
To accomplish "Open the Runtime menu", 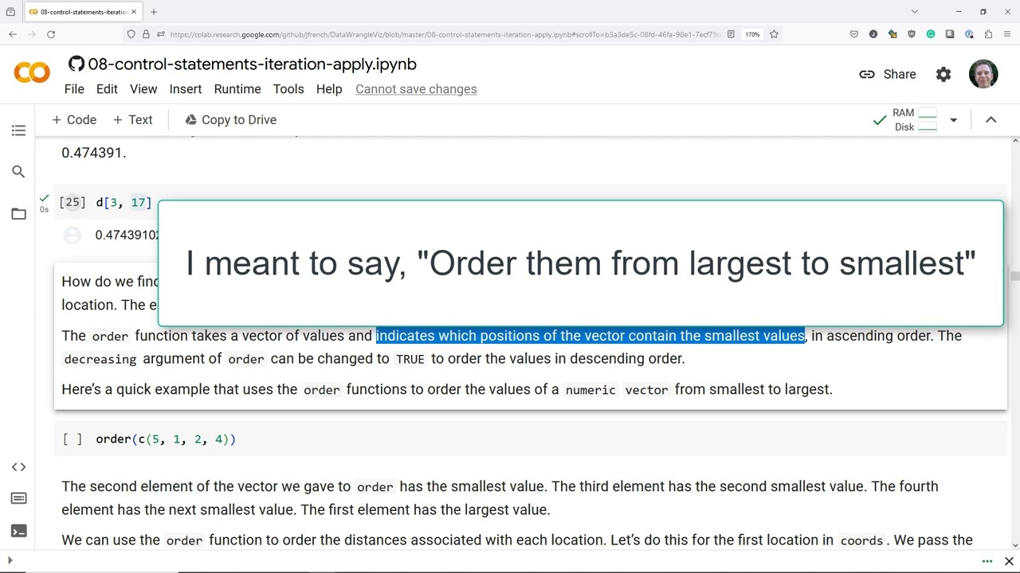I will click(x=237, y=89).
